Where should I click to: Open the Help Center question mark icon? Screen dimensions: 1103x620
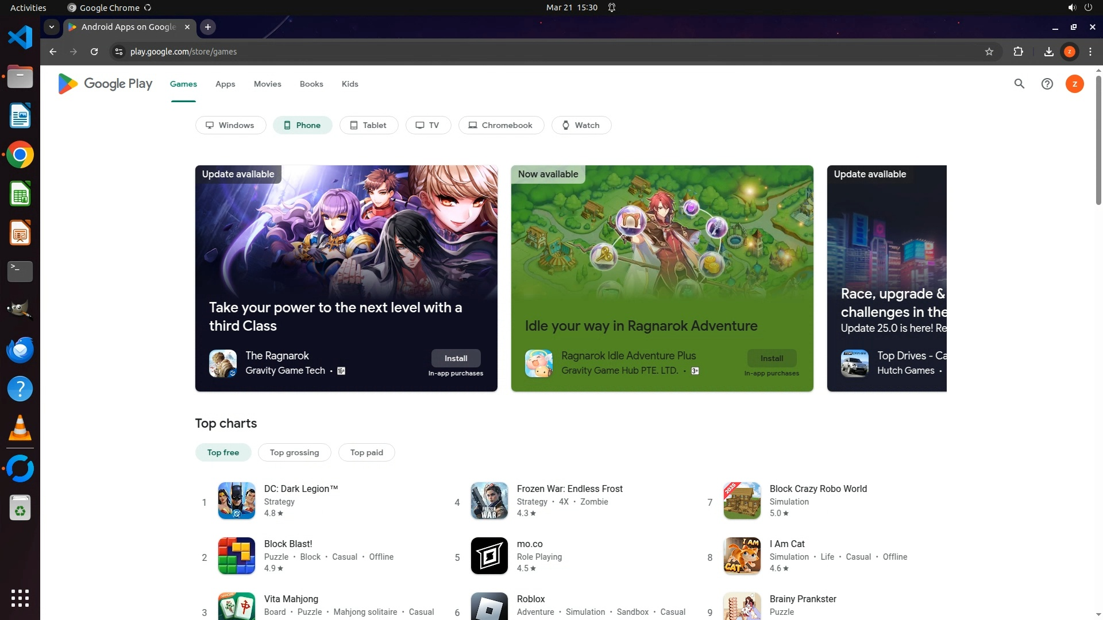coord(1047,84)
